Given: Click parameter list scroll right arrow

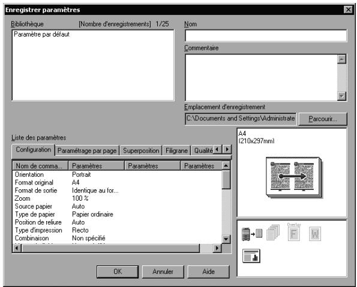Looking at the screenshot, I should (217, 248).
